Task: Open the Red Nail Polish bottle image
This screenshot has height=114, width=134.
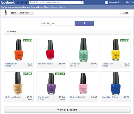Action: coord(50,50)
